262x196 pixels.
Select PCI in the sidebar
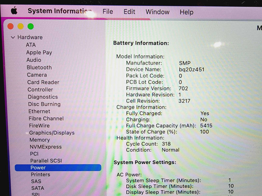(34, 154)
